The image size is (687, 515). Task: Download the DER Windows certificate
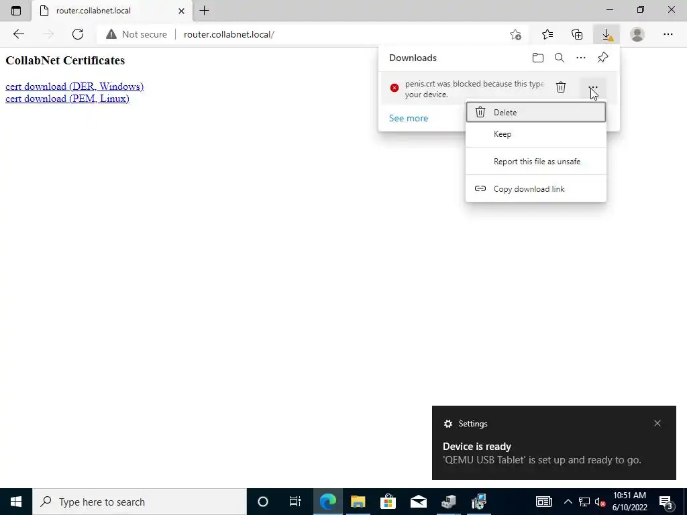coord(74,87)
